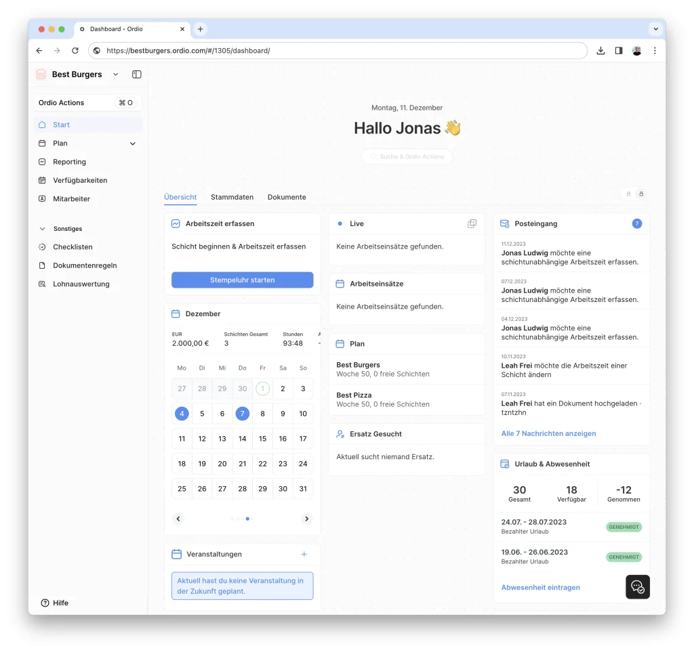Add event with Veranstaltungen plus icon
694x652 pixels.
[x=304, y=554]
